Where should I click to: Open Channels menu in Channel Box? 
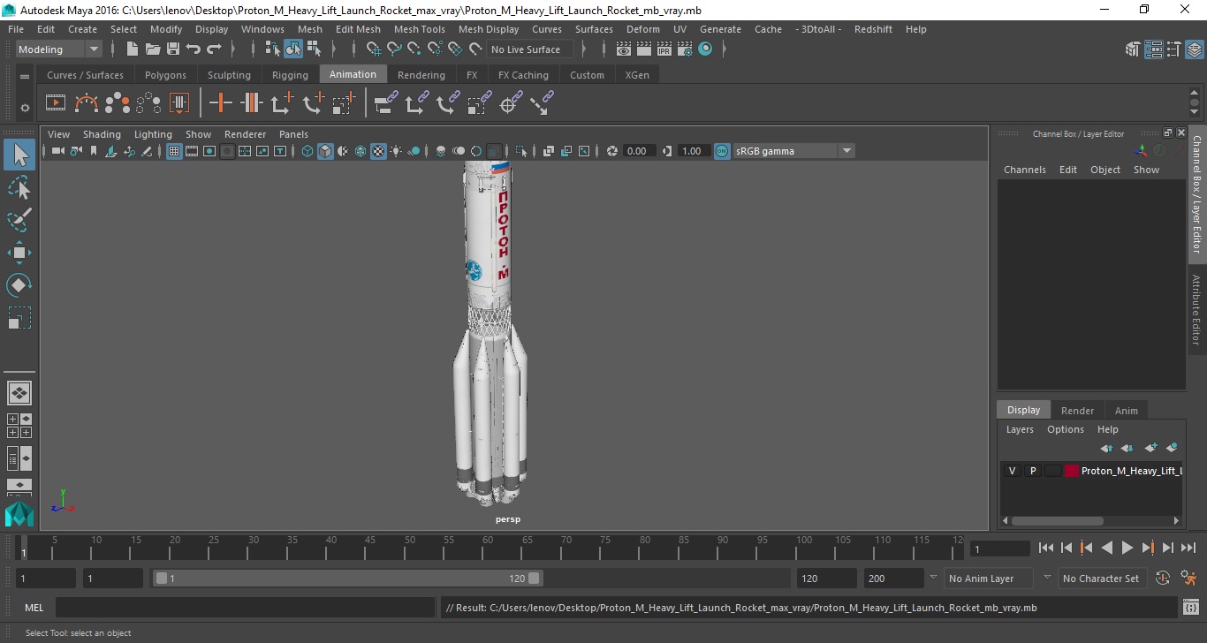click(1024, 170)
